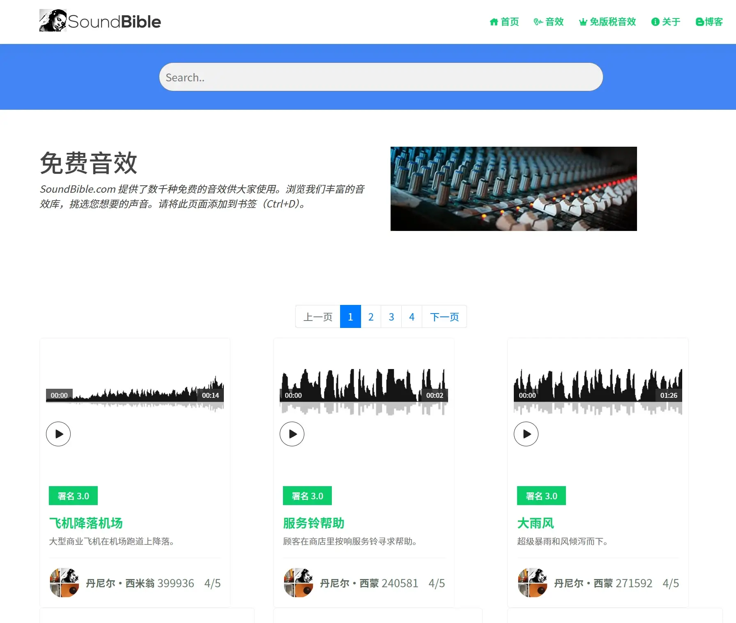Screen dimensions: 736x623
Task: Click 署名 3.0 license badge on 大雨风
Action: point(541,496)
